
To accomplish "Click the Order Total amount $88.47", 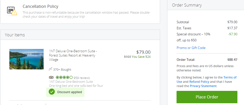I will (232, 60).
